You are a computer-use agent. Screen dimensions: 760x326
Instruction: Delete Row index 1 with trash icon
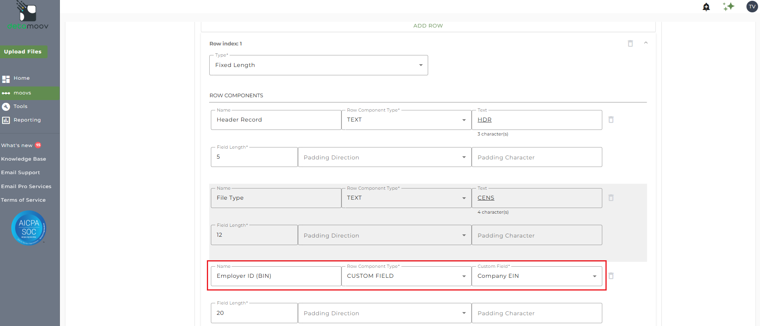coord(630,43)
